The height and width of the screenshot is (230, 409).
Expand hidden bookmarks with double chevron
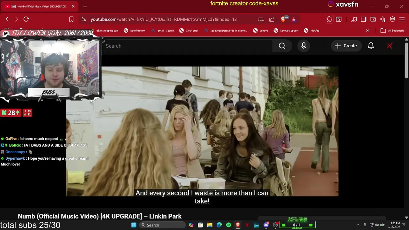tap(368, 31)
